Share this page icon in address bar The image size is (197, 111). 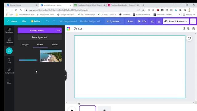pos(139,10)
